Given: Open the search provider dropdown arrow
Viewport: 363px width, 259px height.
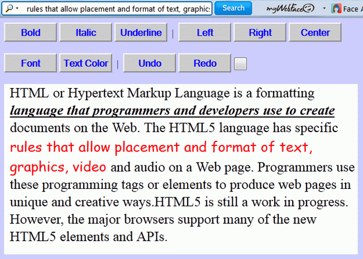Looking at the screenshot, I should 17,8.
